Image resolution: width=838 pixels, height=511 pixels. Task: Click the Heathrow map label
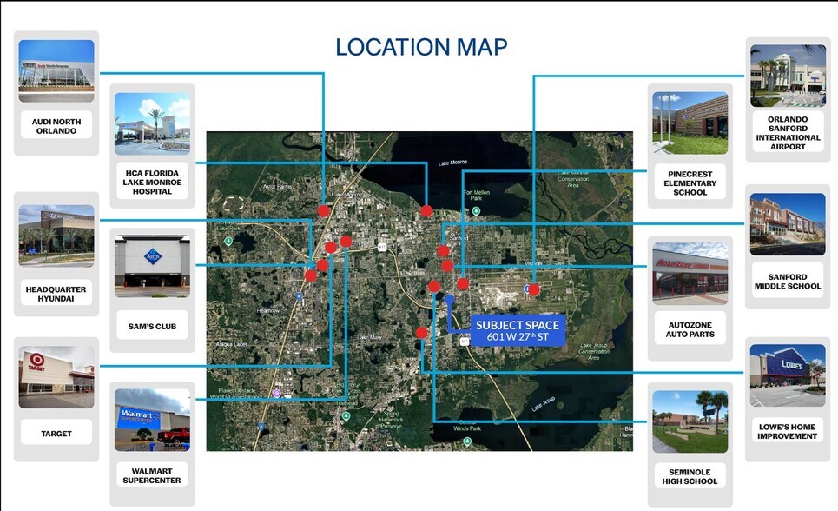point(268,310)
